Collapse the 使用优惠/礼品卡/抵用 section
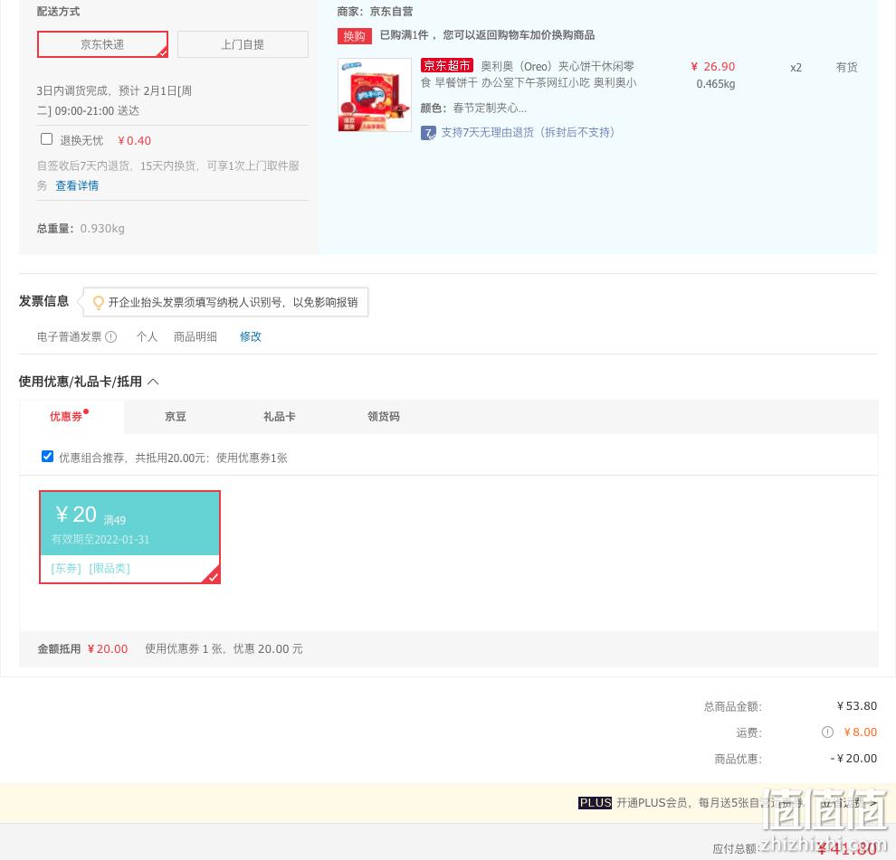The width and height of the screenshot is (896, 860). 153,382
